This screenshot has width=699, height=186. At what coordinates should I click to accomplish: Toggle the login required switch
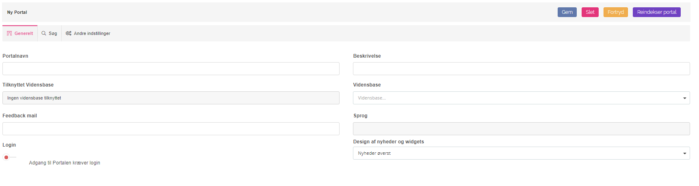(x=9, y=157)
